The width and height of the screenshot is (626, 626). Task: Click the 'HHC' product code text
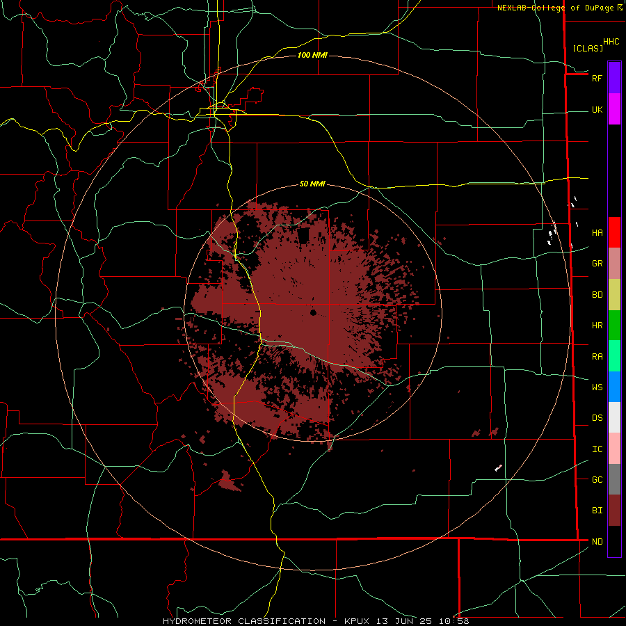click(611, 42)
